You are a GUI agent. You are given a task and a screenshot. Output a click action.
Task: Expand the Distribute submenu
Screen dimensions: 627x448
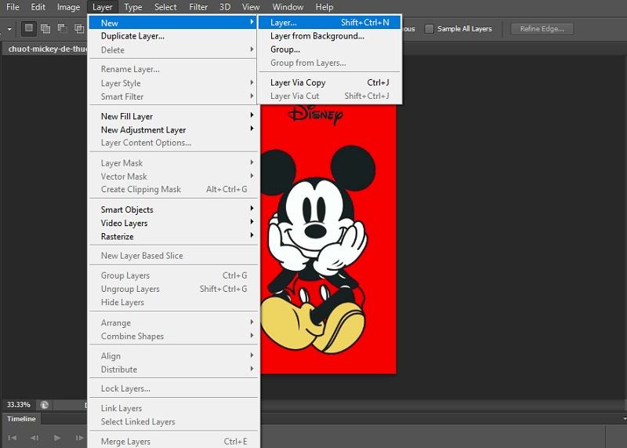[x=172, y=369]
